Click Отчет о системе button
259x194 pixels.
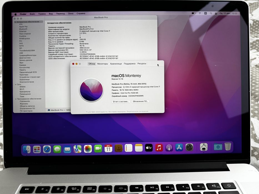click(x=121, y=101)
